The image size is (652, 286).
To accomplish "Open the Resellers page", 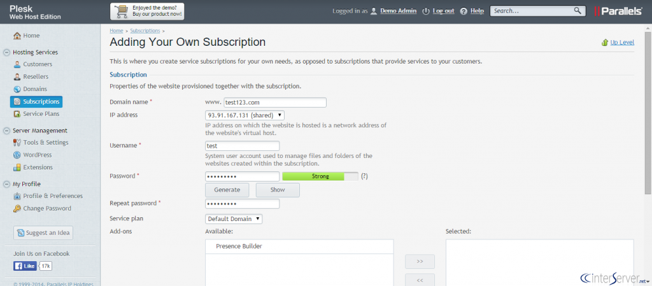I will coord(36,77).
